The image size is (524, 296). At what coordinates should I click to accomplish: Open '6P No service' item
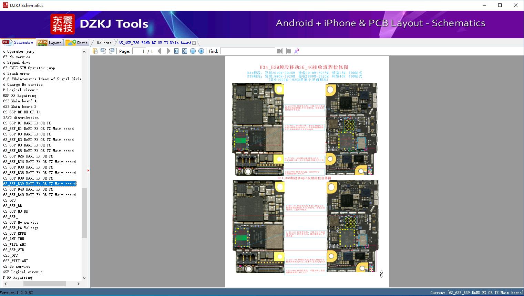pyautogui.click(x=17, y=57)
